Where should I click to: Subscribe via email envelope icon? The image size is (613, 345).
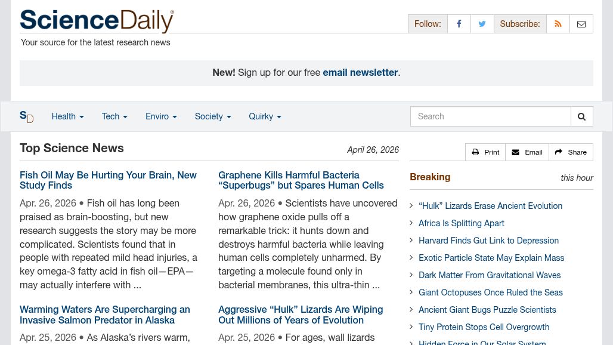pyautogui.click(x=581, y=24)
